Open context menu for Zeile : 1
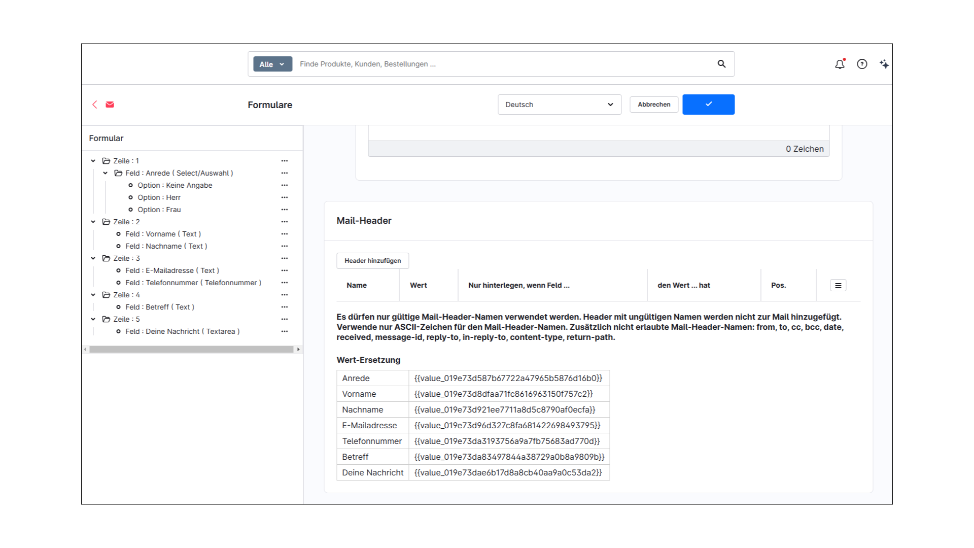Viewport: 974px width, 548px height. coord(285,161)
